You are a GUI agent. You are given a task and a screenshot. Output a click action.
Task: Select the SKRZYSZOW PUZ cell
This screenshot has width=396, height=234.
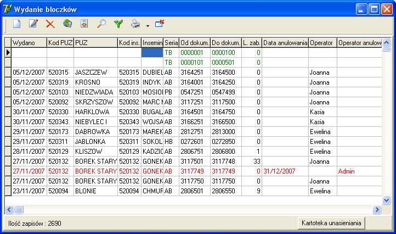[96, 102]
